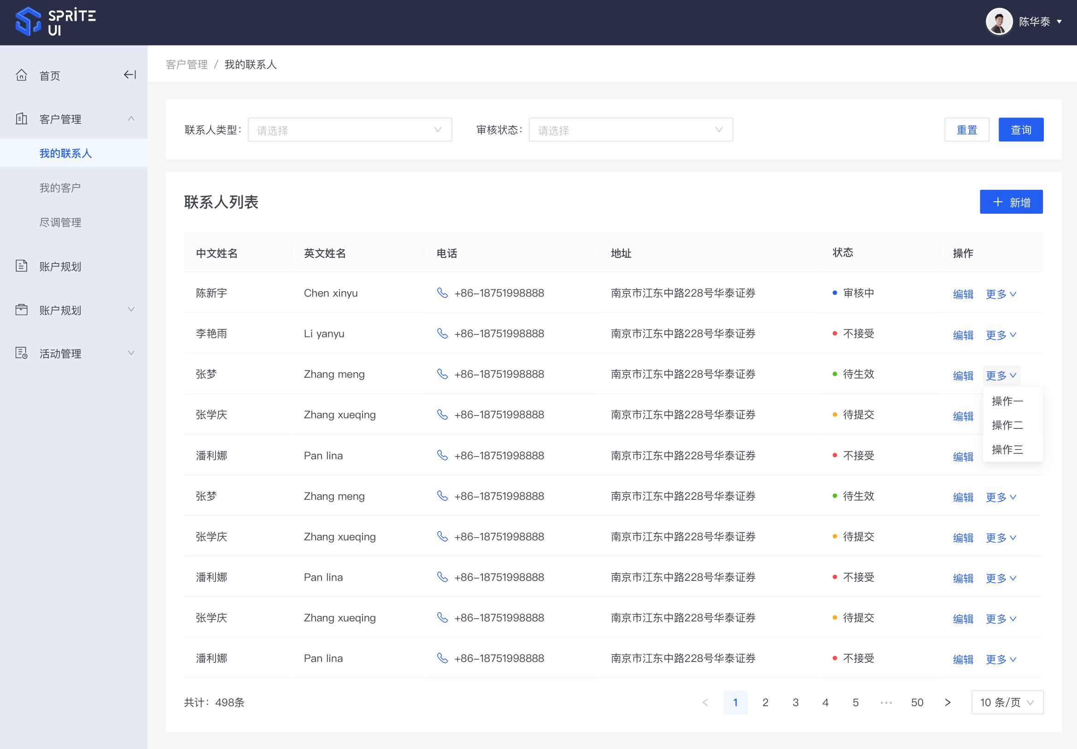Open 我的客户 in the sidebar
Image resolution: width=1077 pixels, height=749 pixels.
click(x=60, y=188)
